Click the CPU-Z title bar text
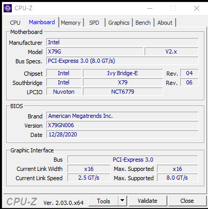The width and height of the screenshot is (208, 209). (24, 8)
